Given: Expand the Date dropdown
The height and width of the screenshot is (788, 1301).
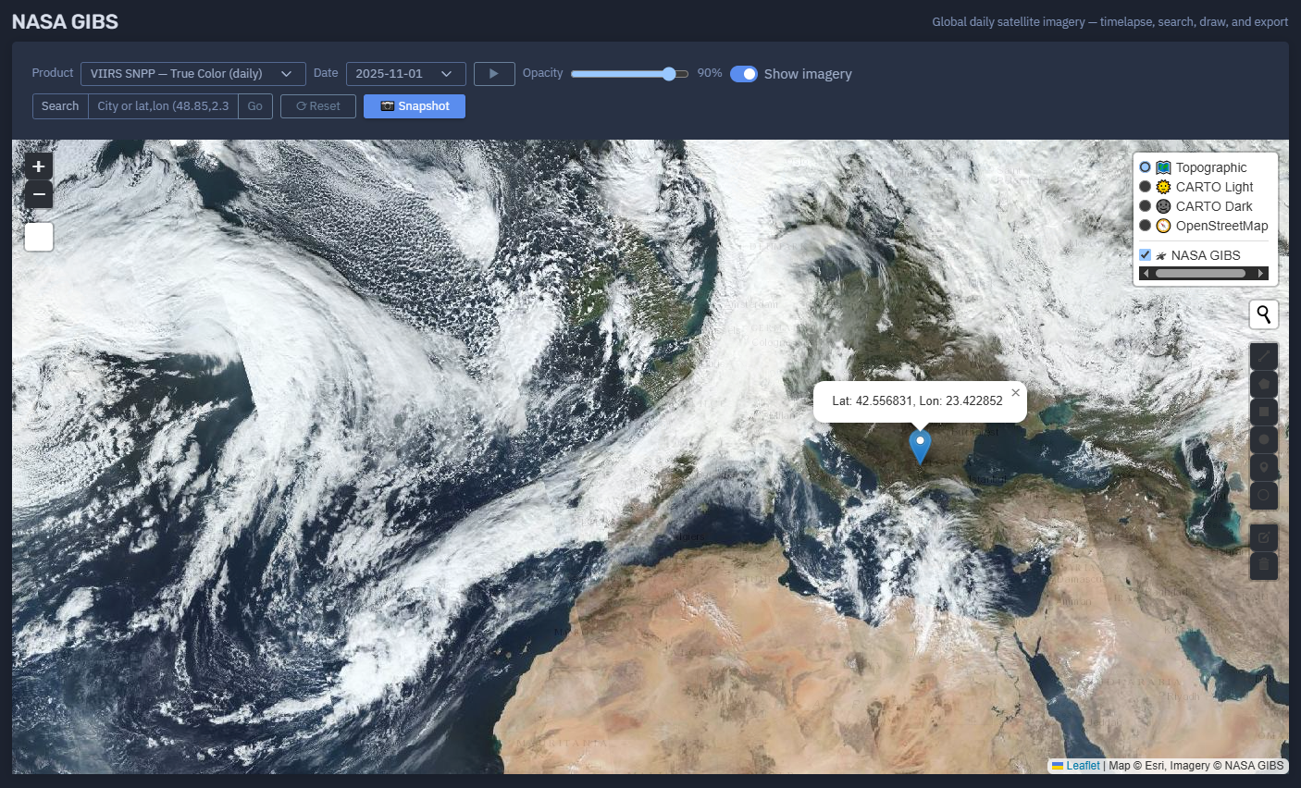Looking at the screenshot, I should [x=405, y=74].
